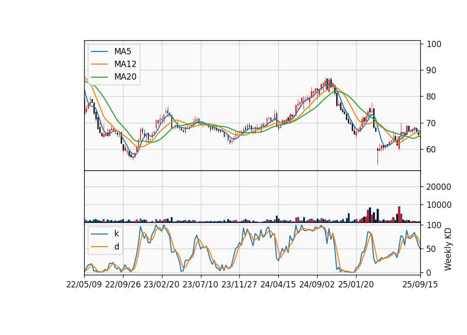The height and width of the screenshot is (335, 467).
Task: Click the Weekly KD axis title
Action: (x=448, y=249)
